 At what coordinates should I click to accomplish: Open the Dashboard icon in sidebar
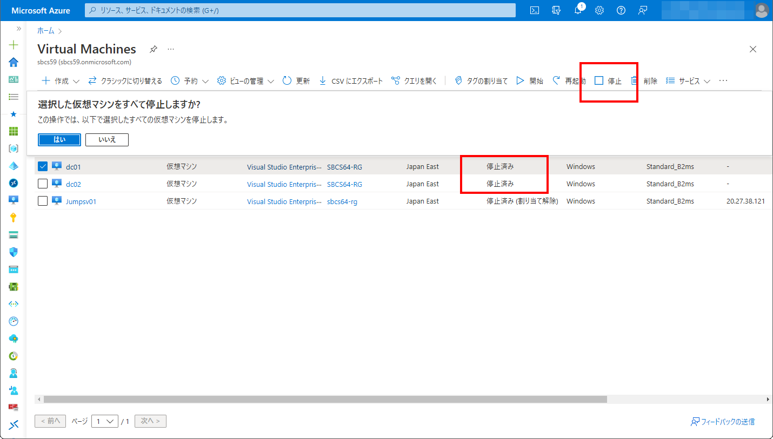(14, 79)
